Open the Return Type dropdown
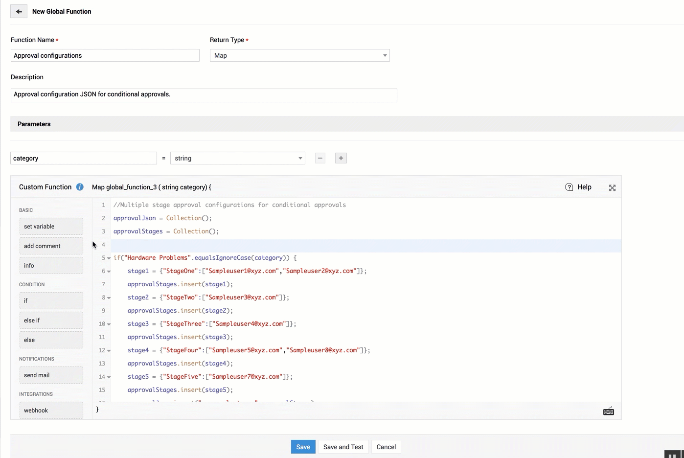This screenshot has height=458, width=684. 299,55
